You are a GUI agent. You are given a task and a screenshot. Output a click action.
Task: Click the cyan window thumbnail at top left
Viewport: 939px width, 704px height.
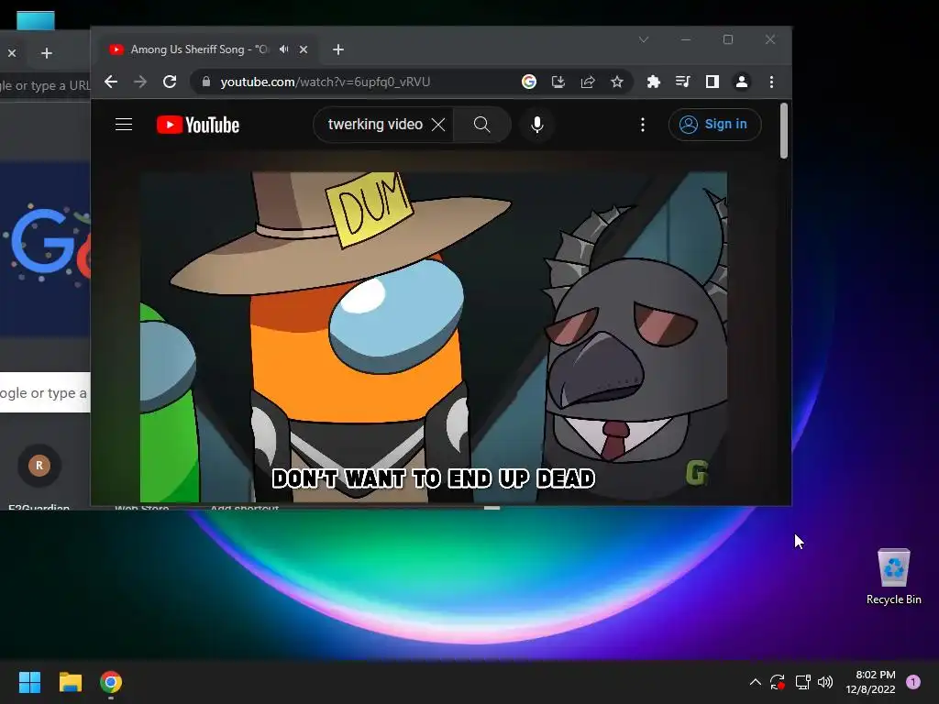pos(36,20)
